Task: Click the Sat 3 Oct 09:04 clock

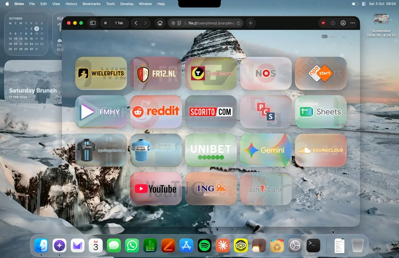Action: click(382, 4)
